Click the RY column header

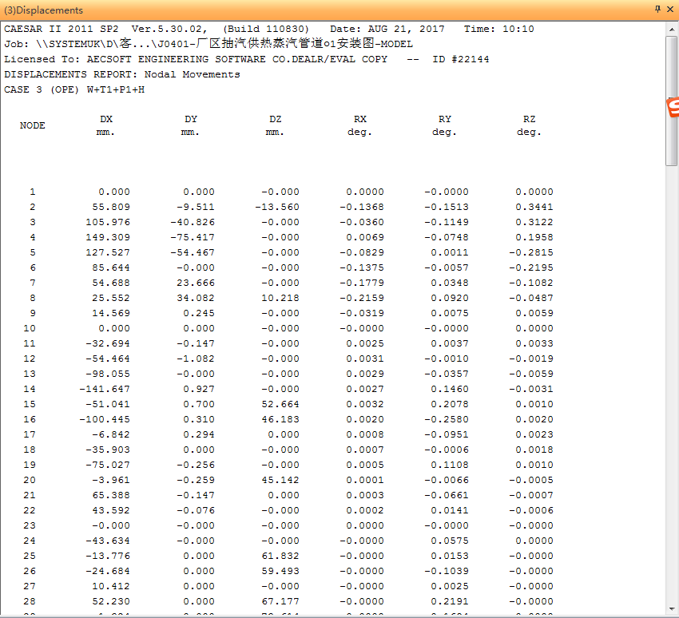coord(445,119)
